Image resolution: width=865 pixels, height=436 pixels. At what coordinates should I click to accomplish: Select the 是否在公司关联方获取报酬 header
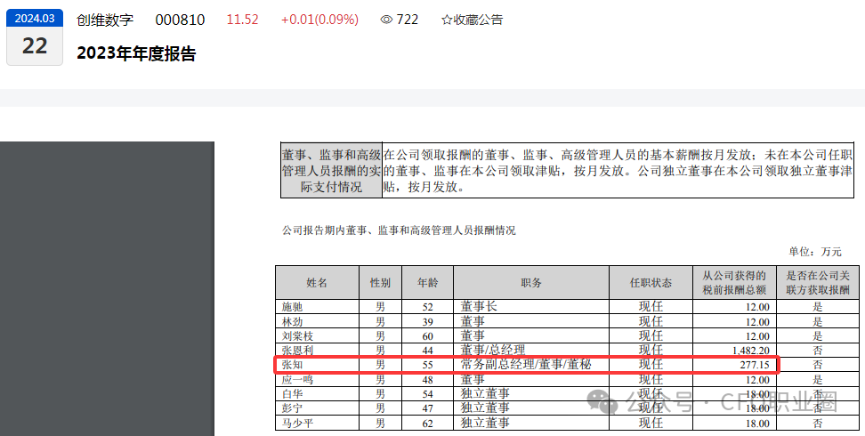click(818, 283)
